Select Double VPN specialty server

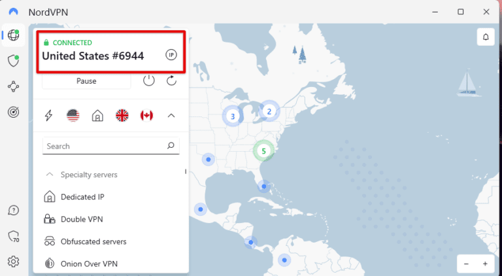(x=82, y=219)
